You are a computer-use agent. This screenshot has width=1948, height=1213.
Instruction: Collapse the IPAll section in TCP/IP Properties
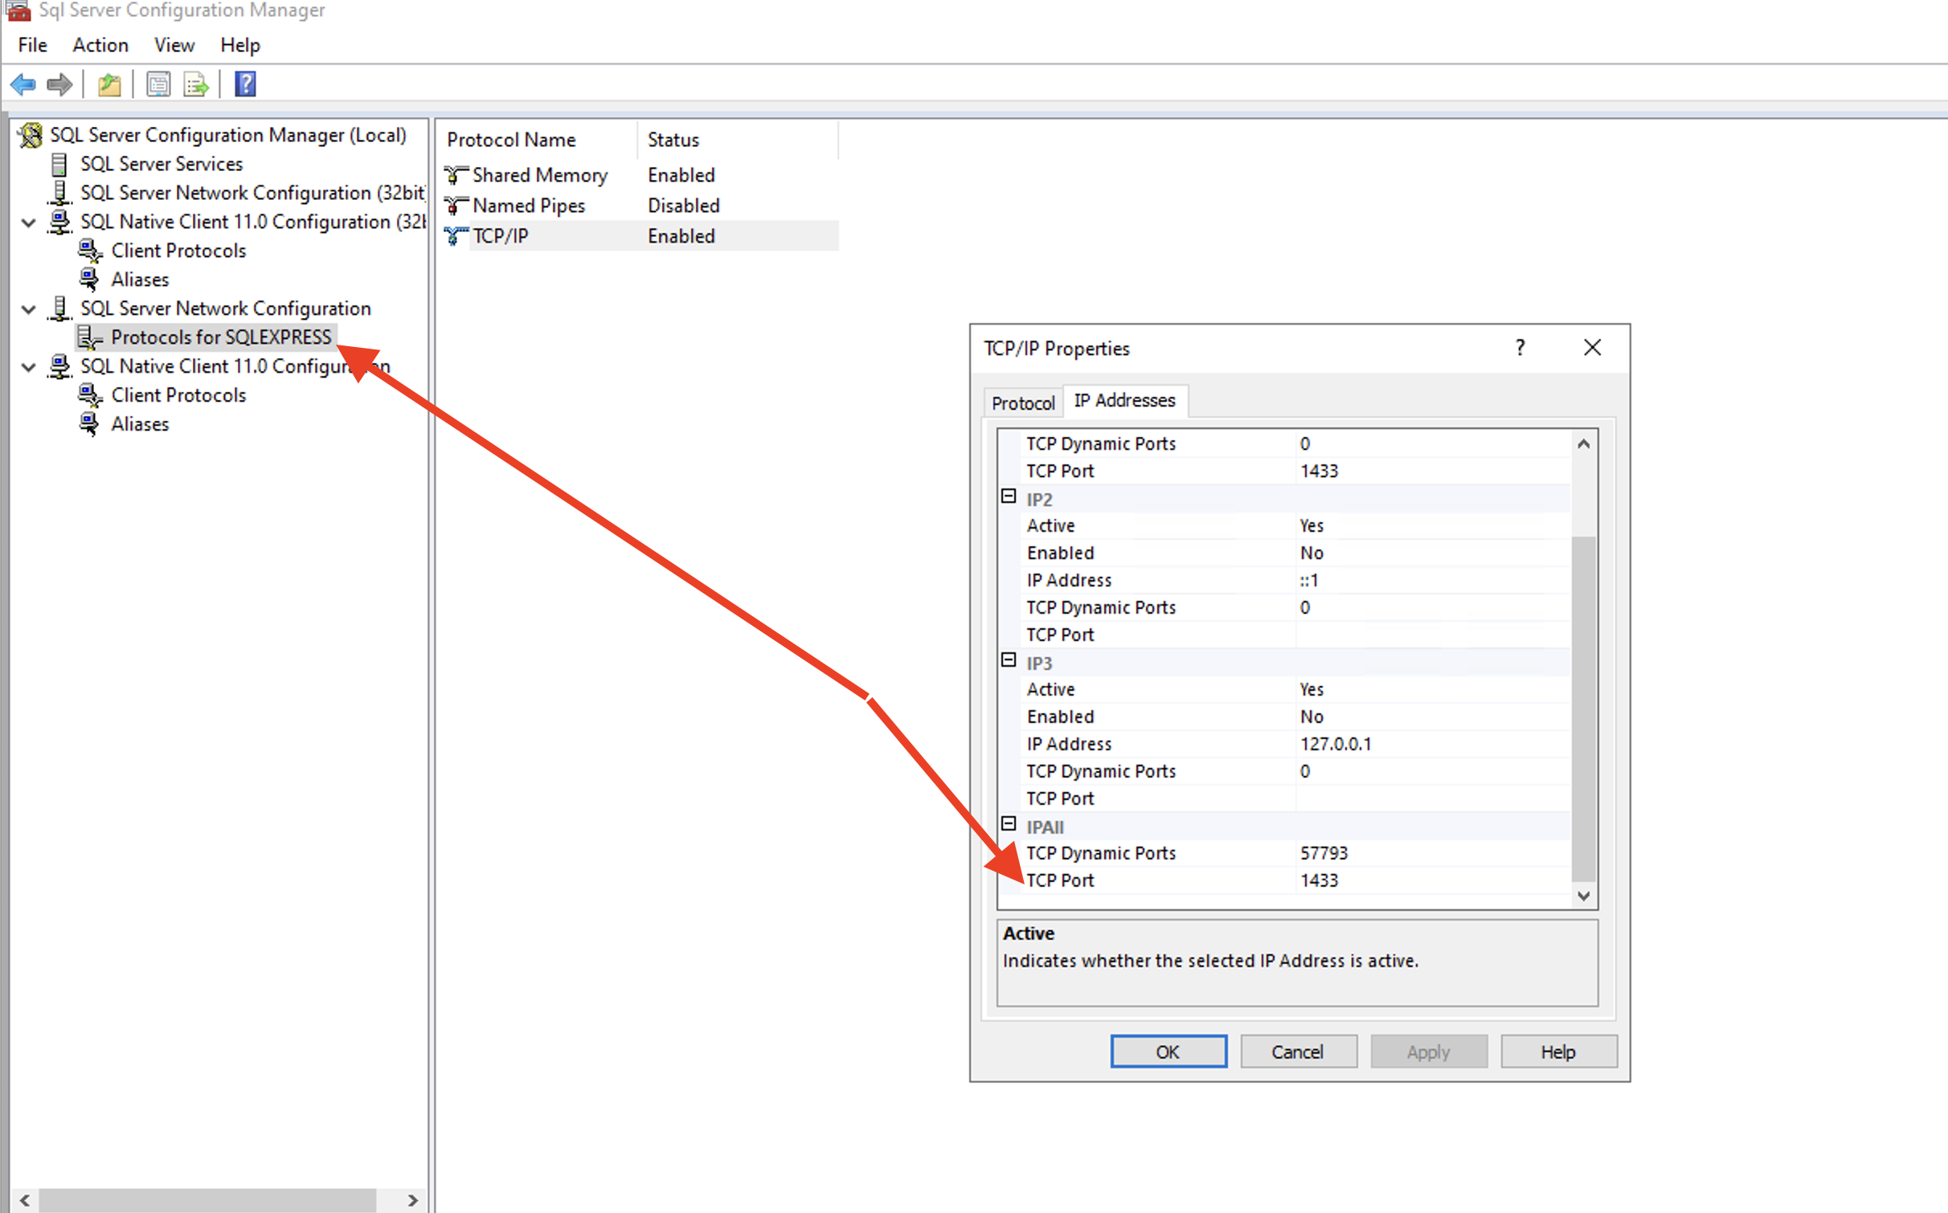pyautogui.click(x=1009, y=824)
